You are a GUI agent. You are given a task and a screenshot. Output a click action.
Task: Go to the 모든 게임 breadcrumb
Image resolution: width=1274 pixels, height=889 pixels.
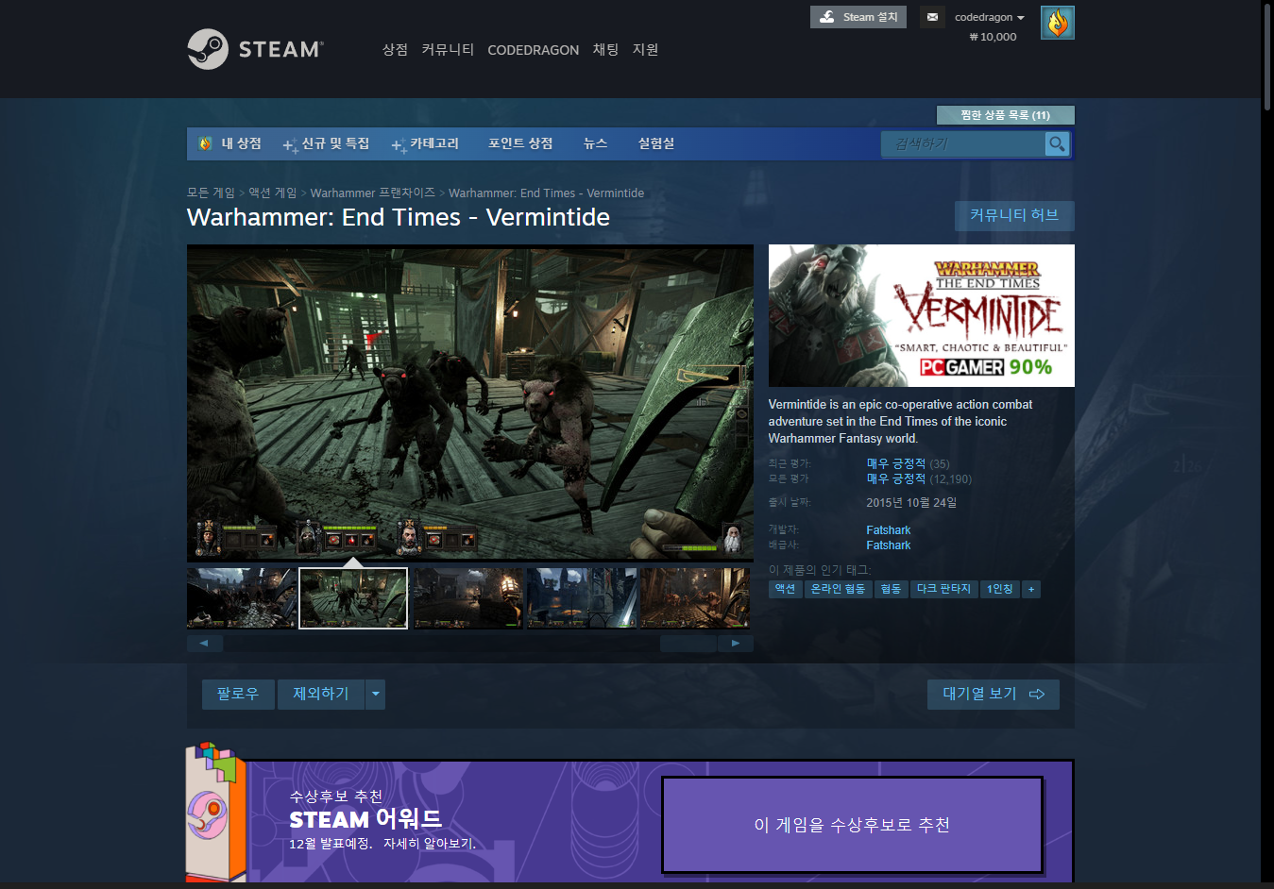pyautogui.click(x=211, y=193)
